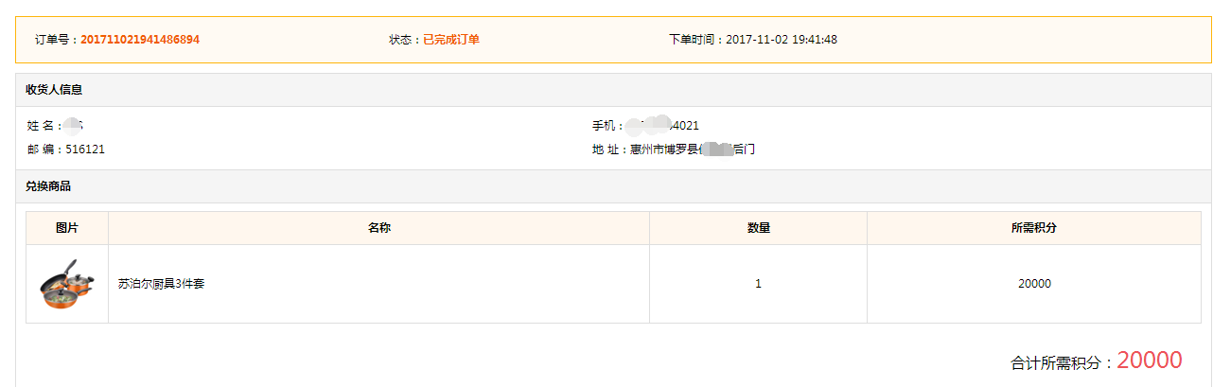This screenshot has width=1213, height=387.
Task: Click the 名称 column header
Action: click(x=379, y=228)
